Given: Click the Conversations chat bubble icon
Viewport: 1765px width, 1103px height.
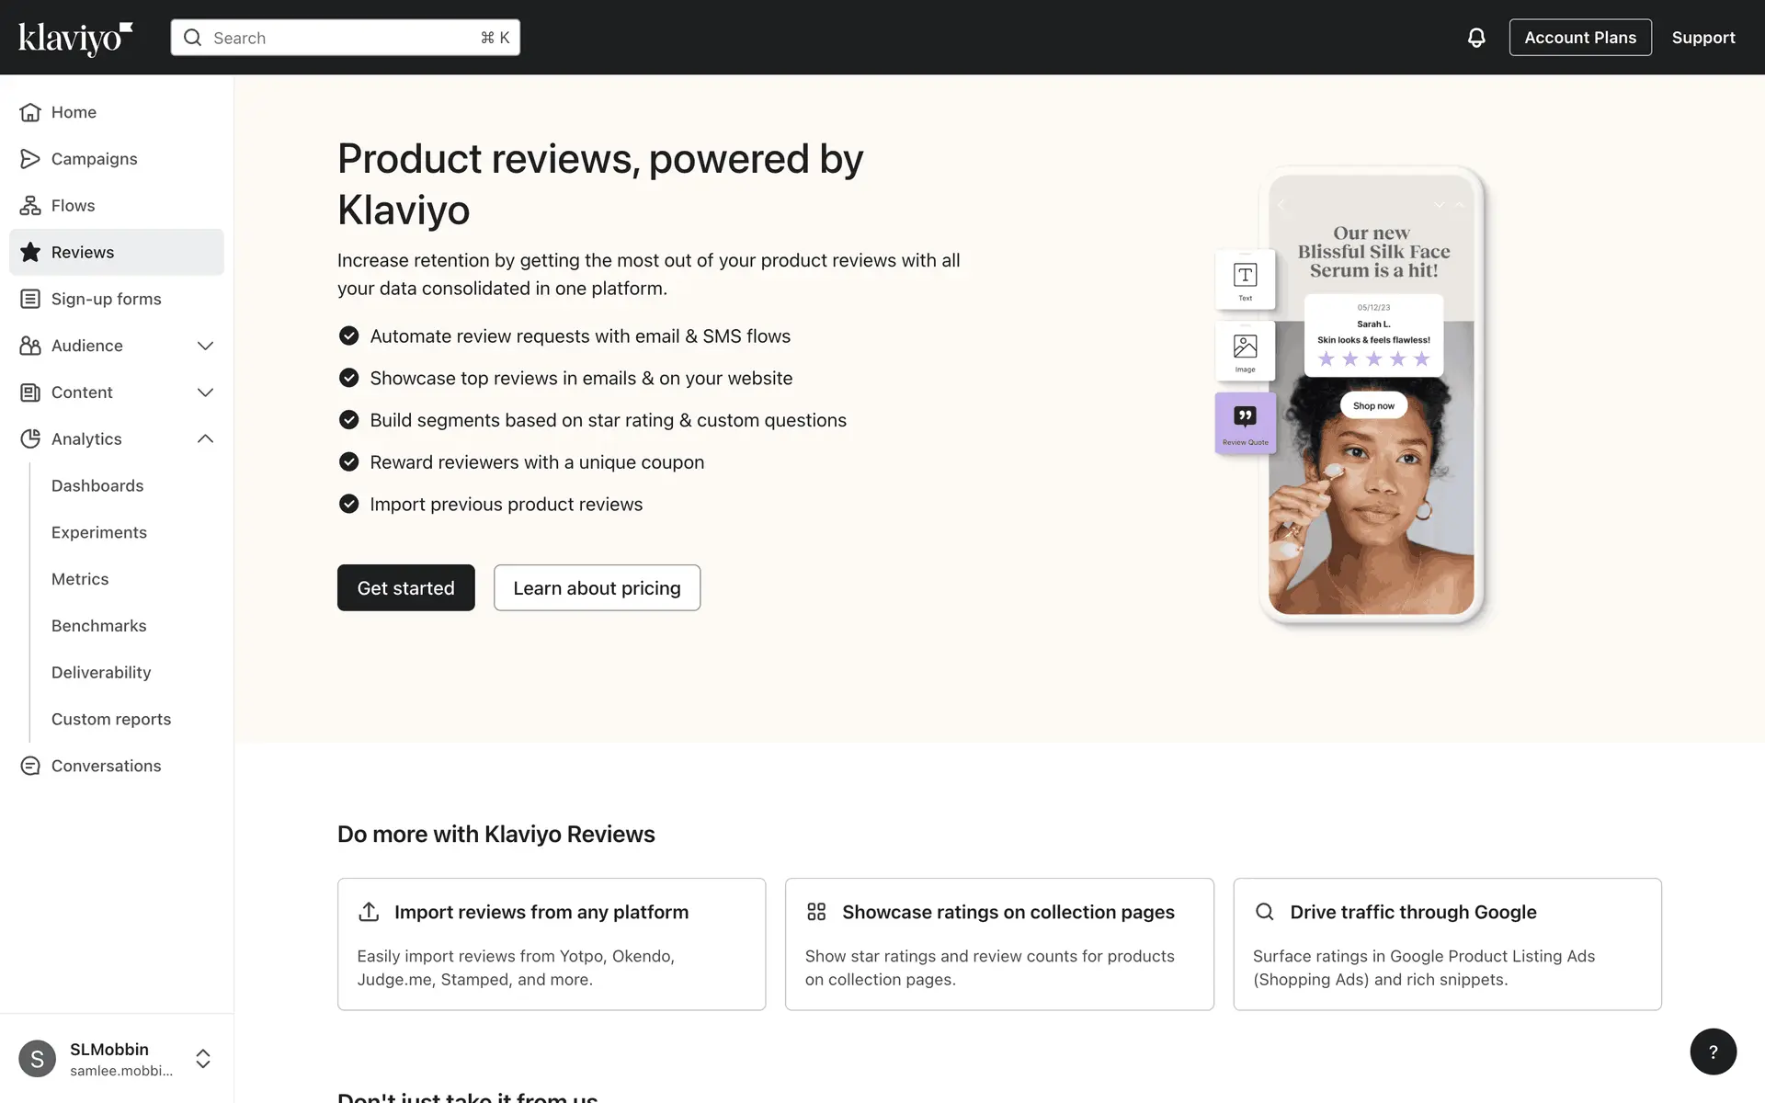Looking at the screenshot, I should coord(30,766).
